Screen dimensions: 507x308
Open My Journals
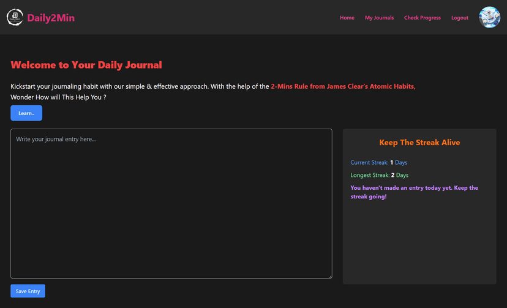379,18
